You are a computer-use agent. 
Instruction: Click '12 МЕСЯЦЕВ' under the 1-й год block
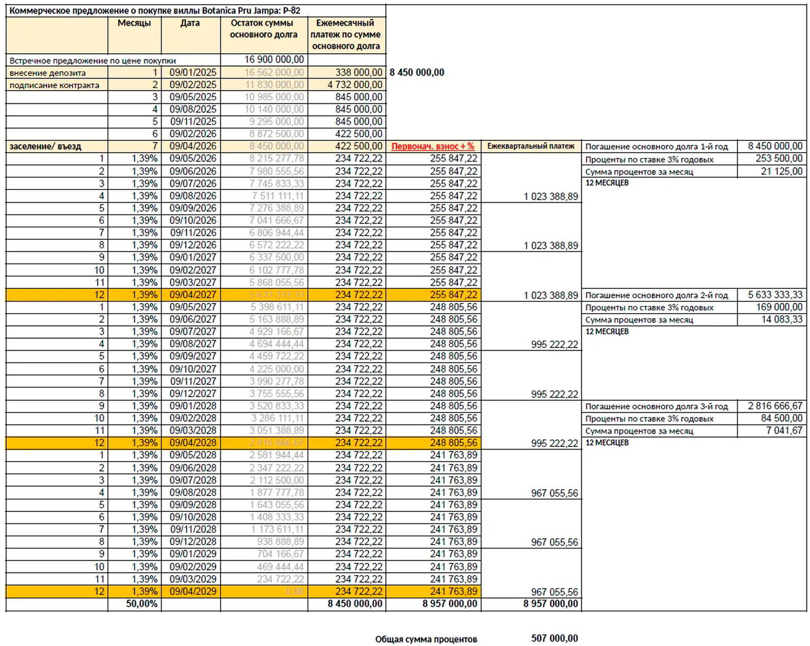click(607, 183)
